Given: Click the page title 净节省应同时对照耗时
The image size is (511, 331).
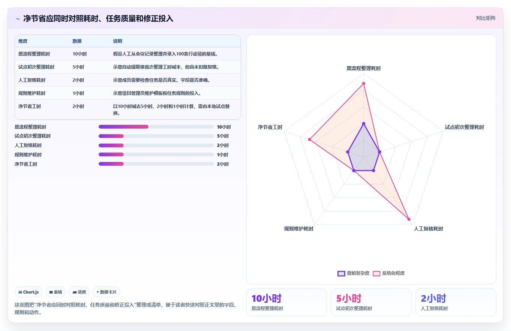Looking at the screenshot, I should [x=98, y=18].
